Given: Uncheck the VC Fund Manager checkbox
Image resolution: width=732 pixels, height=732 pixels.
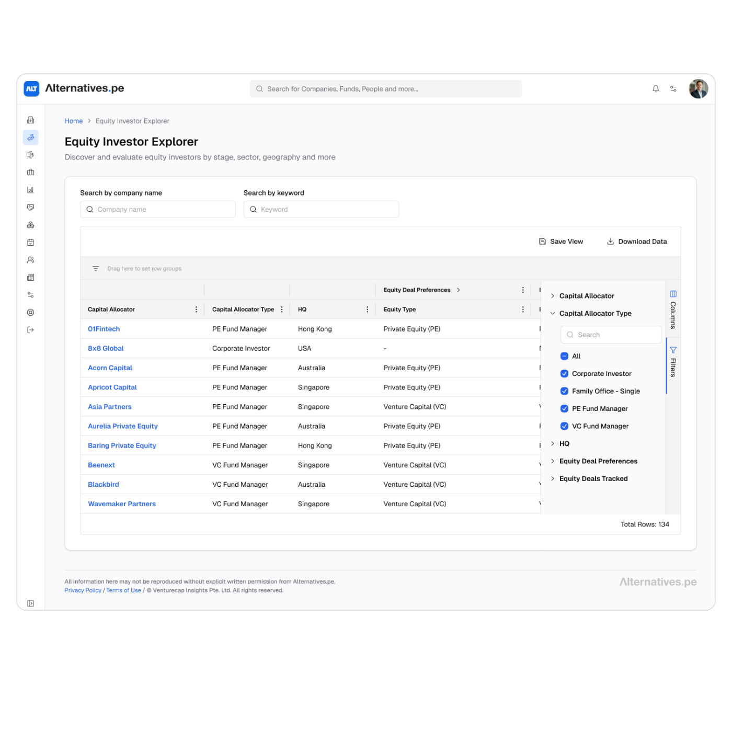Looking at the screenshot, I should [x=565, y=426].
